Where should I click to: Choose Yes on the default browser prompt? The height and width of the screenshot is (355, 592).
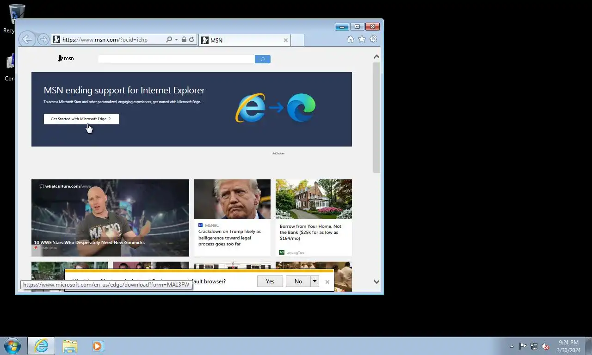click(x=270, y=281)
